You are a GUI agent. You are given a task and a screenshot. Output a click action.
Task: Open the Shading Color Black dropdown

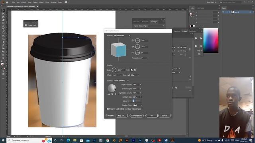137,105
